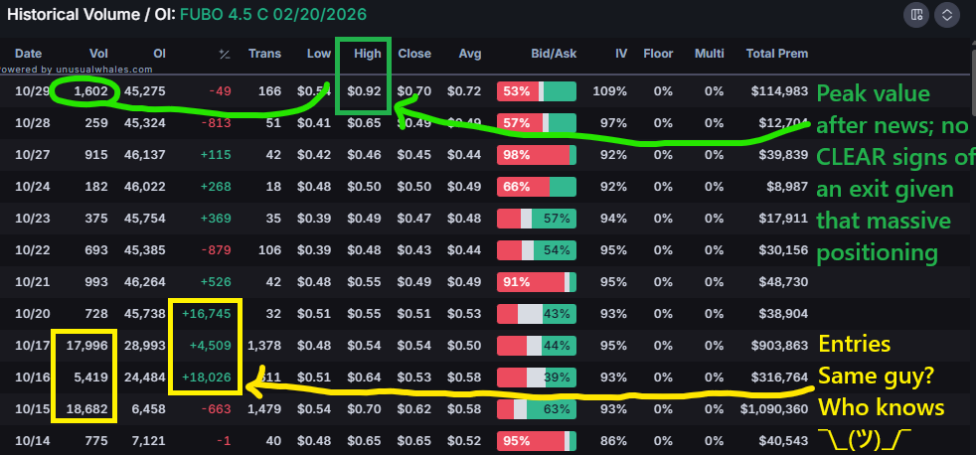Sort table by High column header
The width and height of the screenshot is (976, 455).
[x=368, y=54]
